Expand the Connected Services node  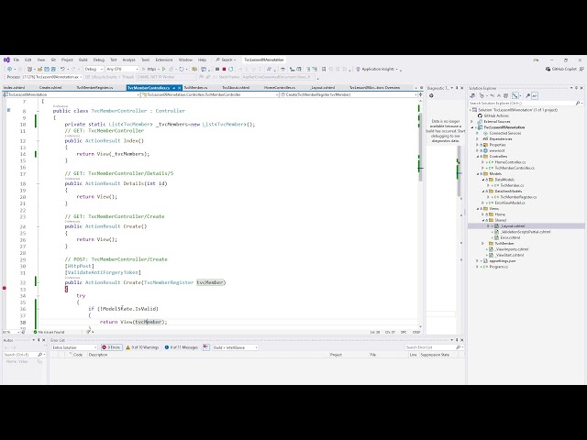pyautogui.click(x=477, y=133)
